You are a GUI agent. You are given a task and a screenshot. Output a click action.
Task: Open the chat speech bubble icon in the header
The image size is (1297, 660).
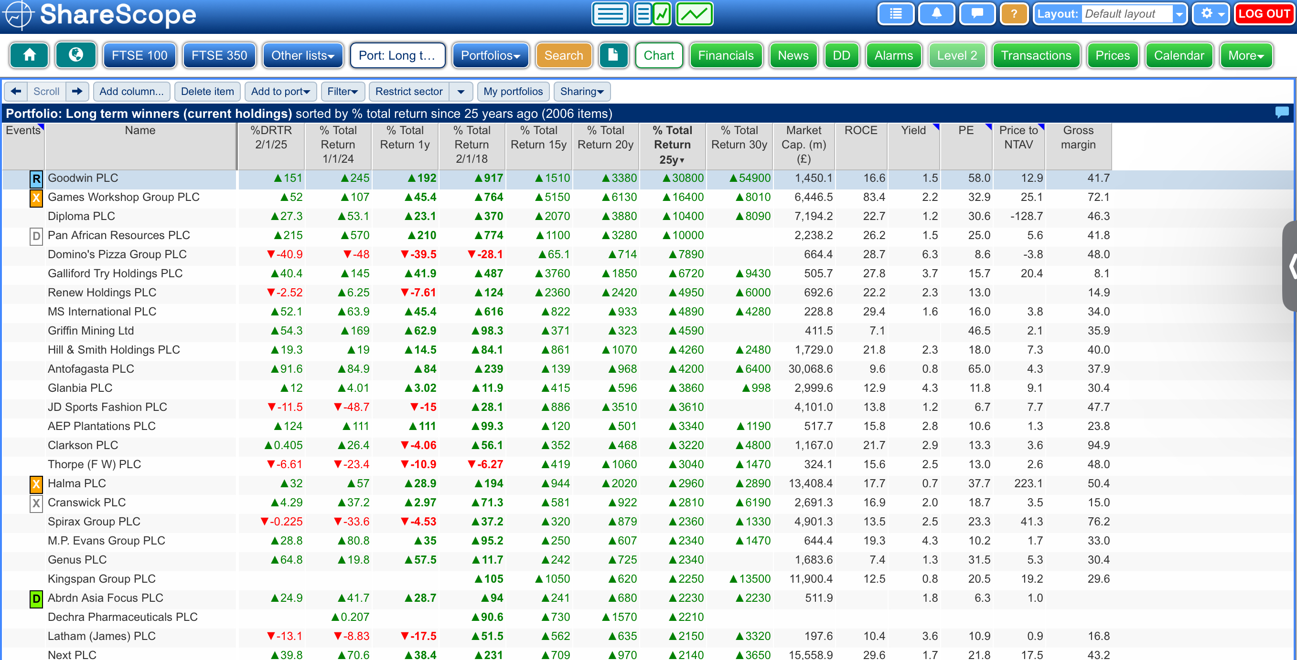pos(977,13)
